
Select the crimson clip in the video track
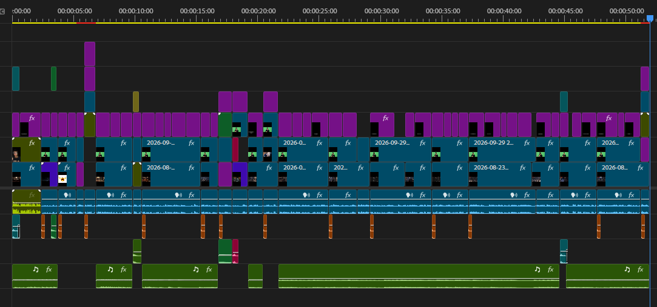tap(235, 150)
